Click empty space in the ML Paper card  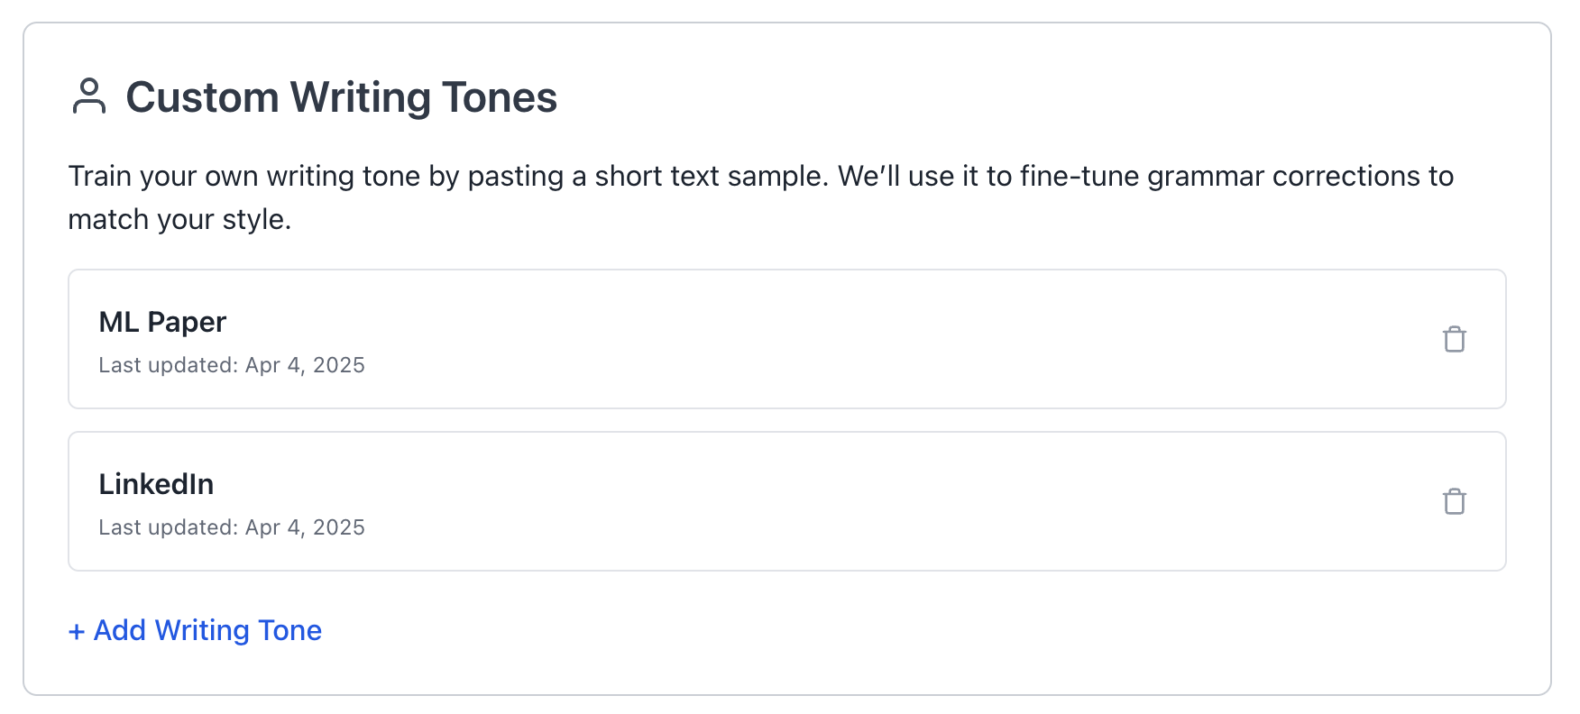(812, 340)
